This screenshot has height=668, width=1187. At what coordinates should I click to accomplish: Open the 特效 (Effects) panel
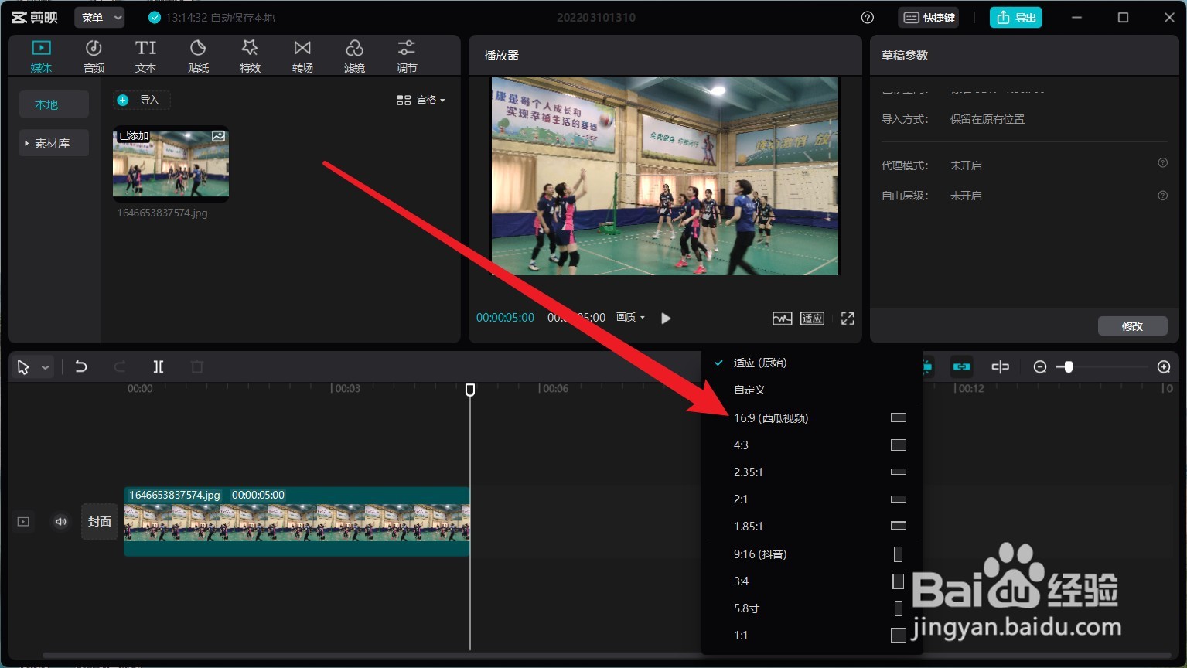[250, 55]
